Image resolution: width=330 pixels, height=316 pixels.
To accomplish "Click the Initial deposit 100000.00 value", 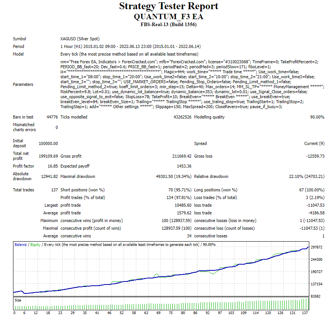I will [48, 143].
